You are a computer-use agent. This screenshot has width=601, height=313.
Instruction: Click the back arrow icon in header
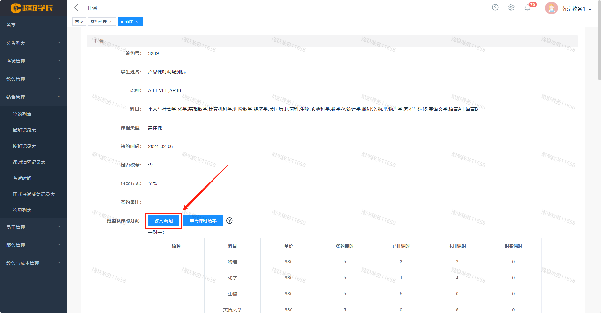coord(76,8)
